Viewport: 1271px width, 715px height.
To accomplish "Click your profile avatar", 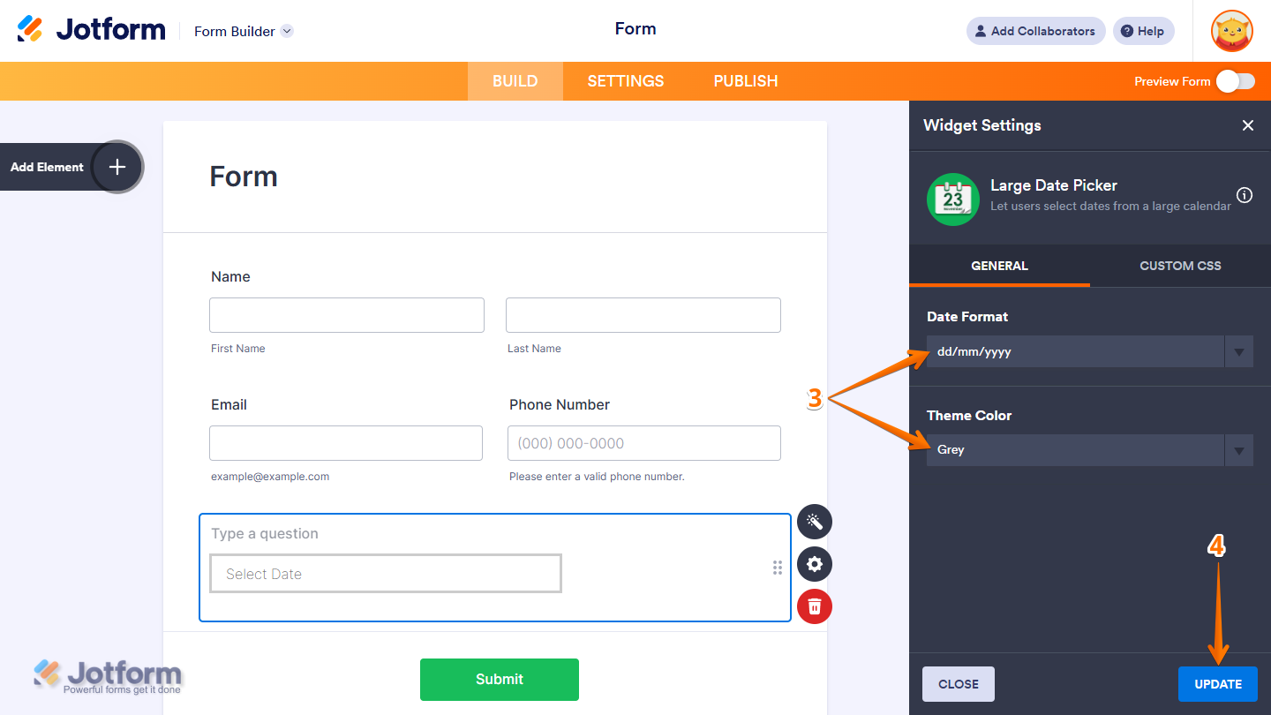I will point(1231,31).
